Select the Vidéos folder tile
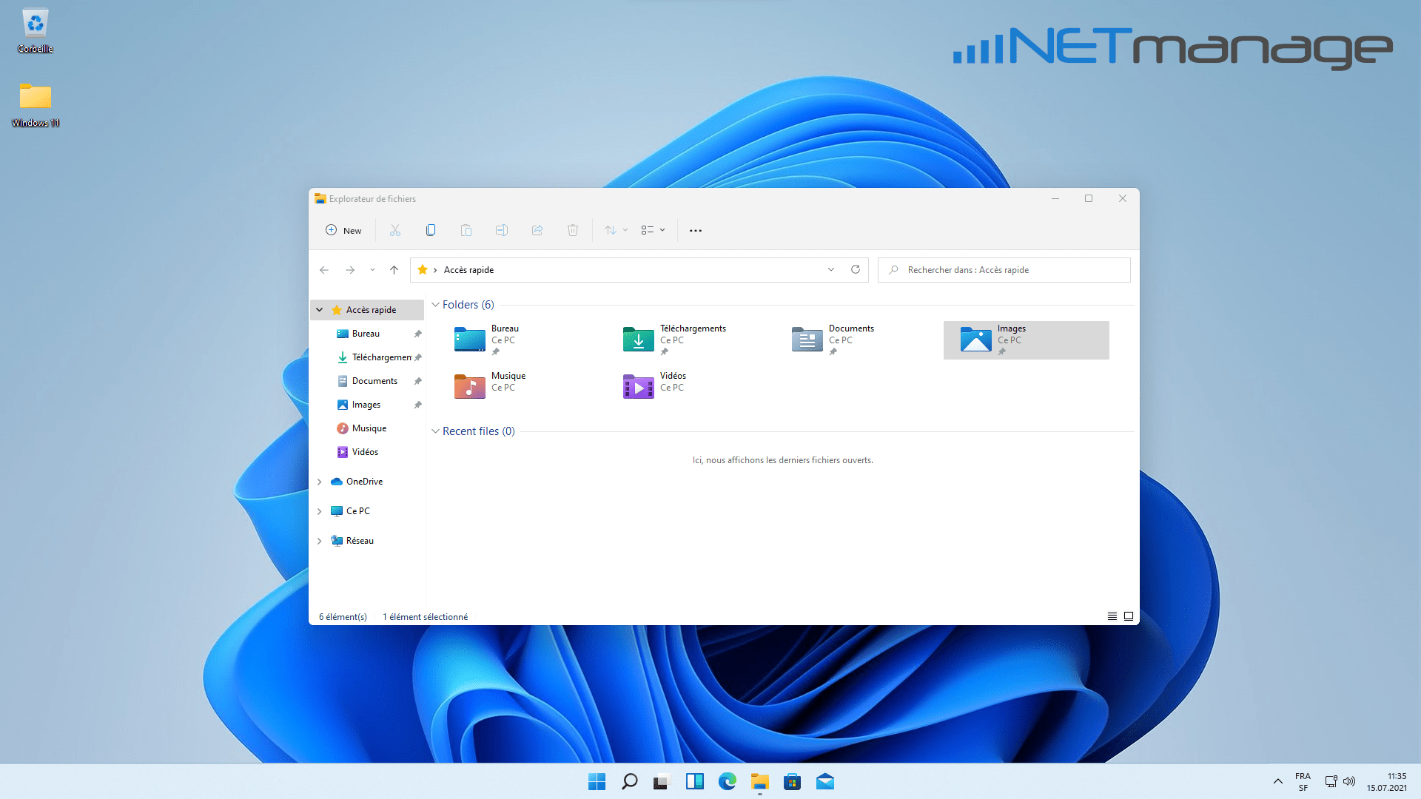The height and width of the screenshot is (799, 1421). [x=688, y=386]
